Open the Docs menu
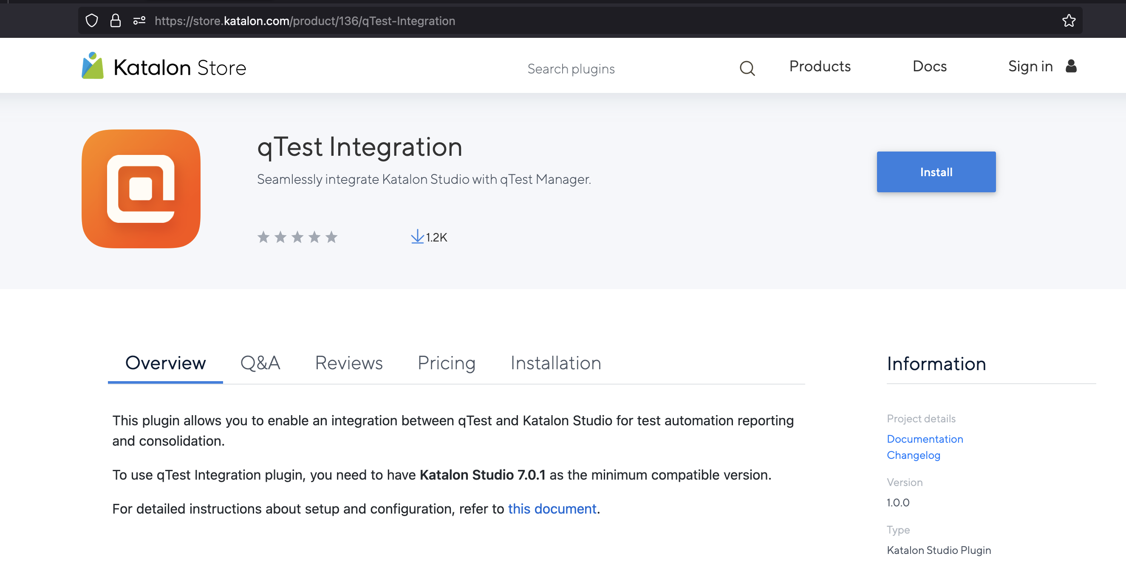Image resolution: width=1126 pixels, height=573 pixels. click(x=930, y=66)
